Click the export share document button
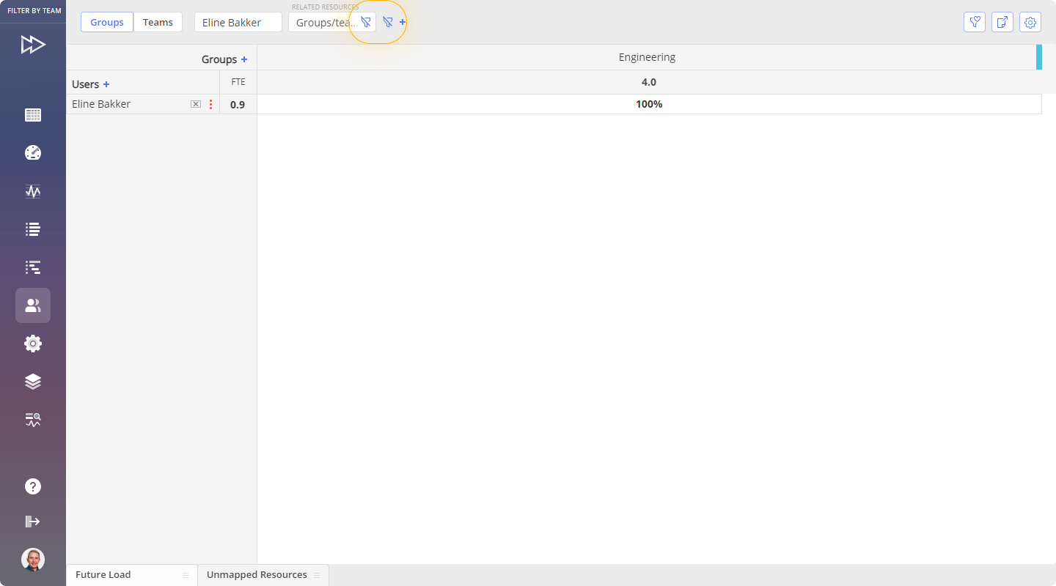Image resolution: width=1056 pixels, height=586 pixels. click(1002, 22)
